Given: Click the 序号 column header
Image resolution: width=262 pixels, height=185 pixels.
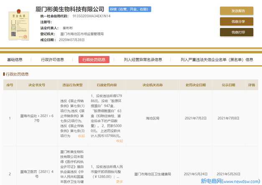Looking at the screenshot, I should click(x=10, y=85).
